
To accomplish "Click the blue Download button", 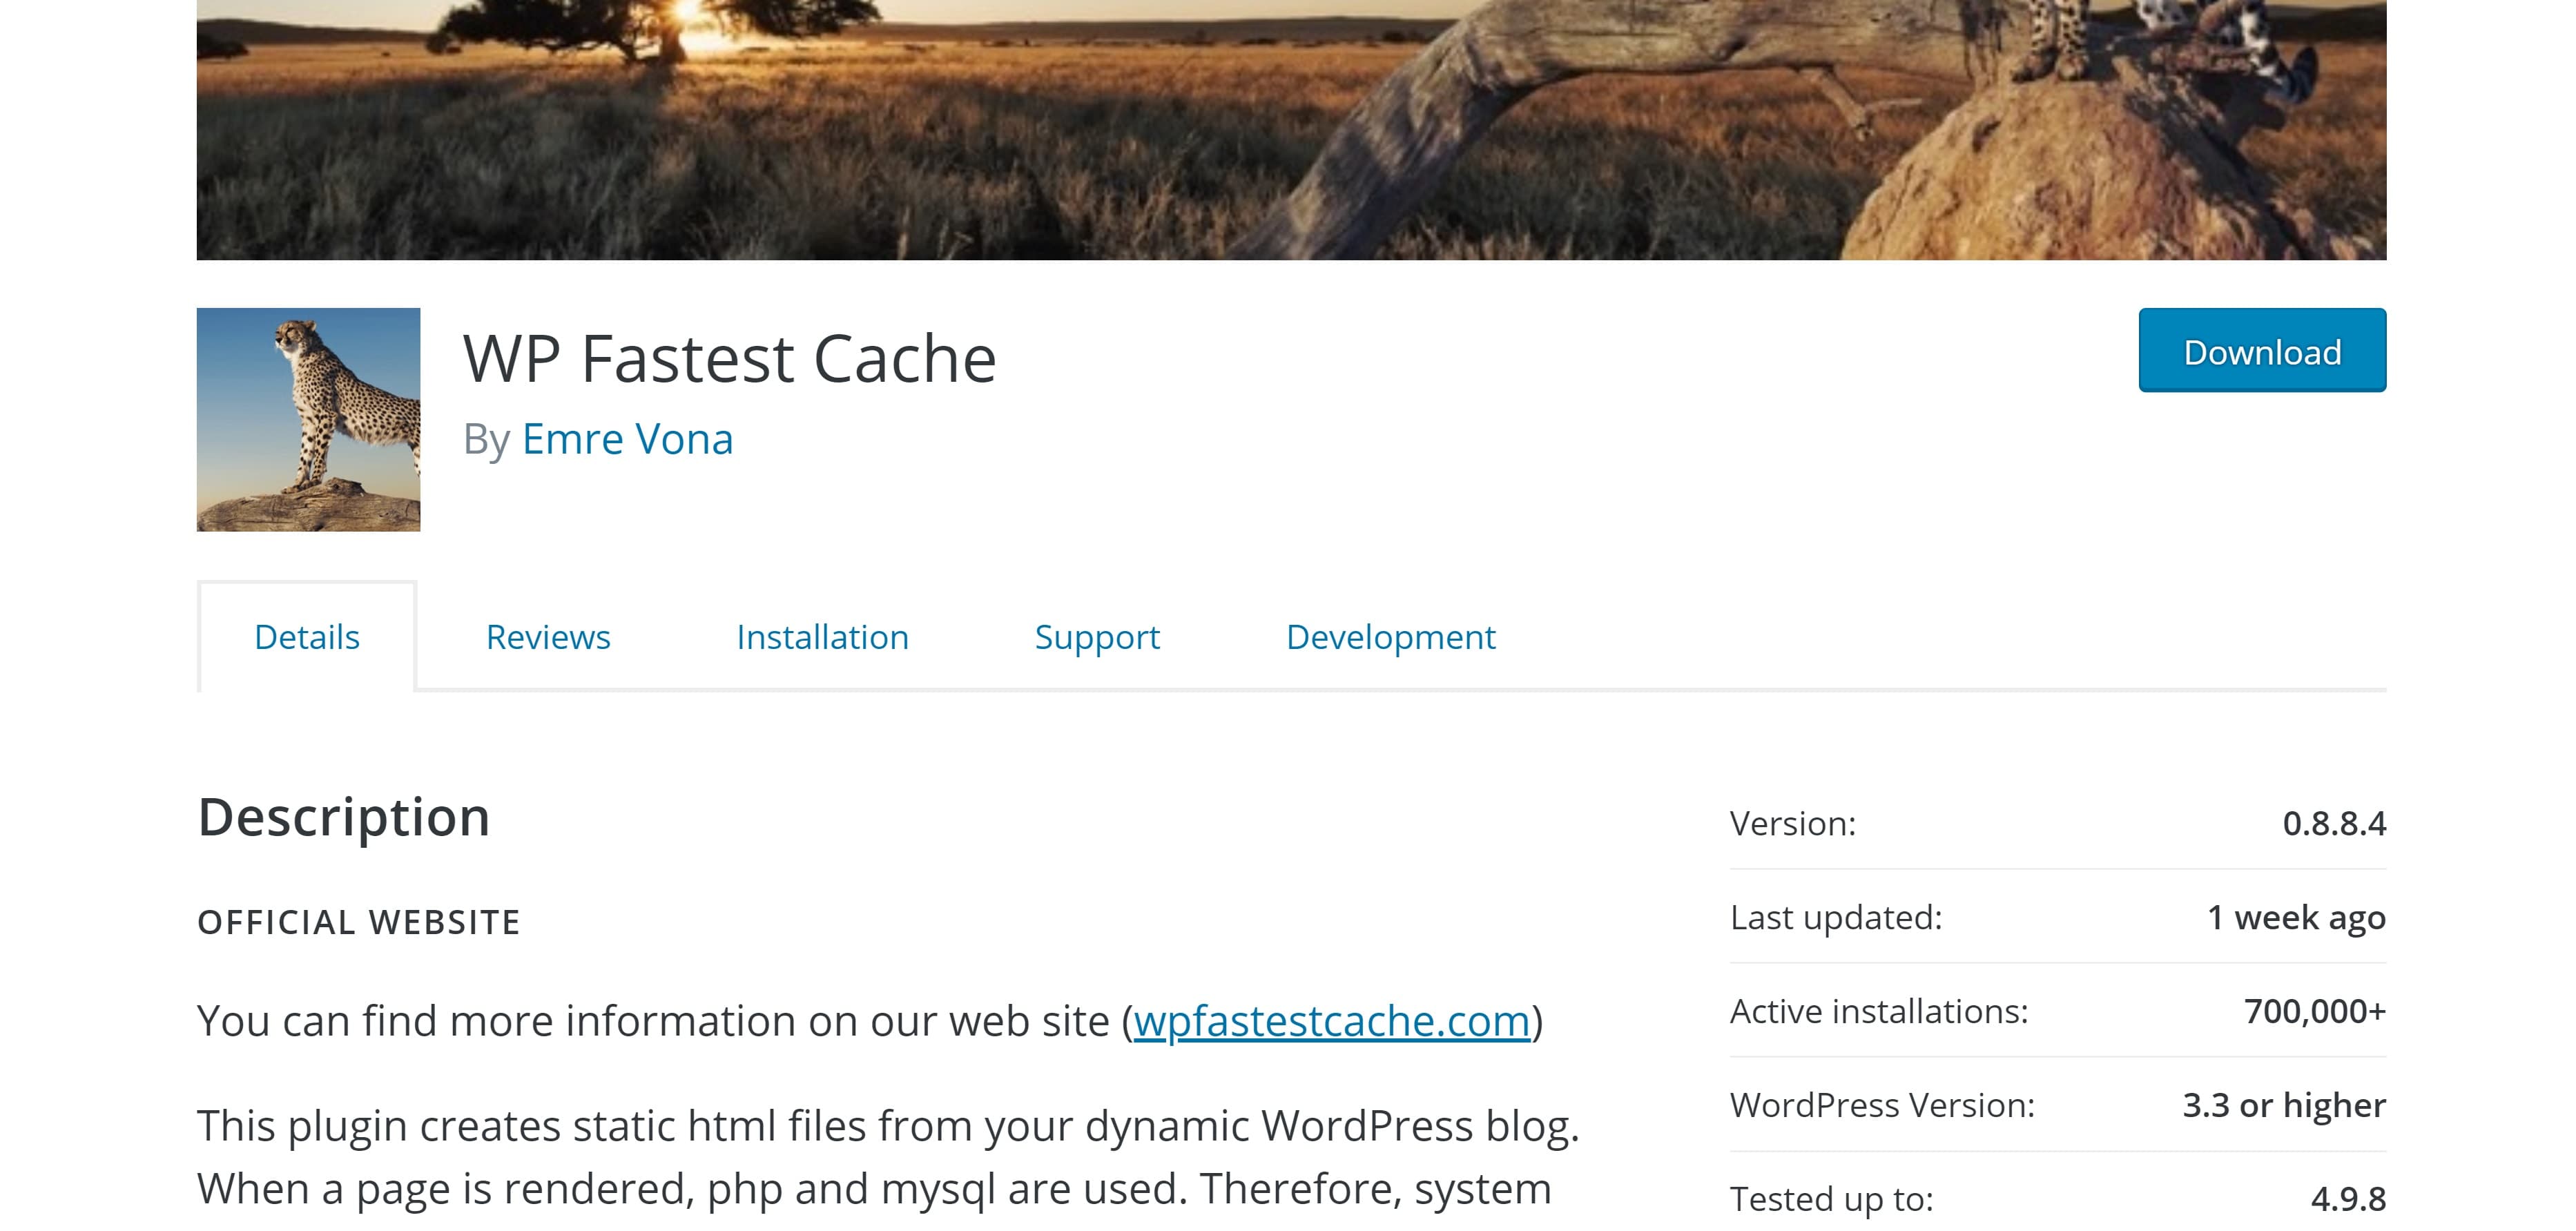I will coord(2262,350).
